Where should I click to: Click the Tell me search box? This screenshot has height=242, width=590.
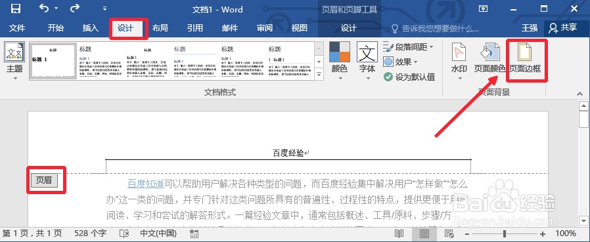(435, 28)
